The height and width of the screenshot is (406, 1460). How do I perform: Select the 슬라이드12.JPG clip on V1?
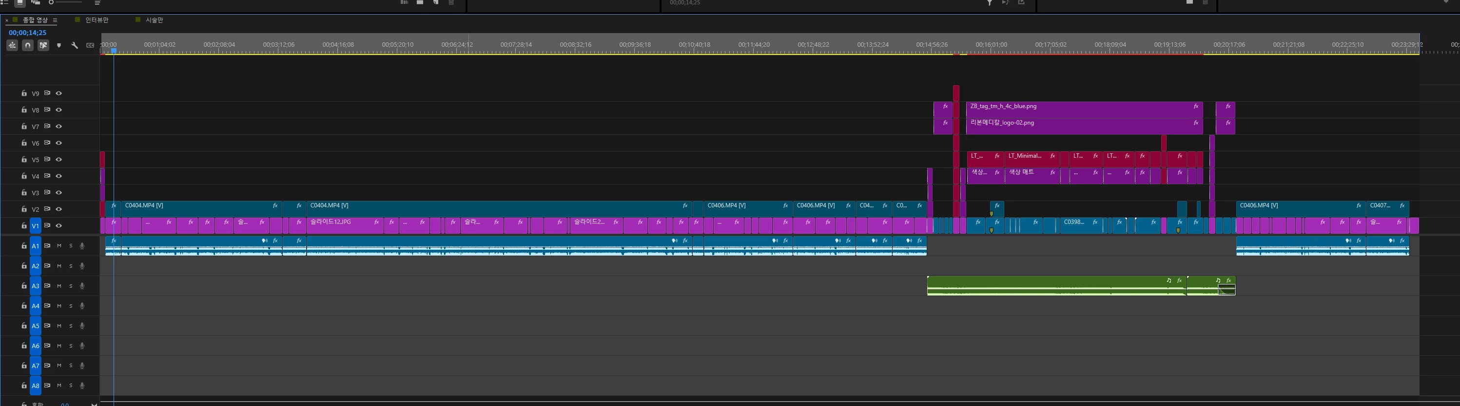click(345, 225)
